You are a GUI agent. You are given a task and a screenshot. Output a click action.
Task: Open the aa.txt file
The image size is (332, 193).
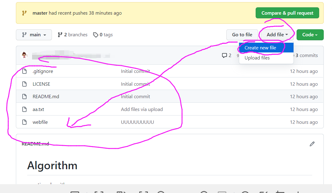38,109
